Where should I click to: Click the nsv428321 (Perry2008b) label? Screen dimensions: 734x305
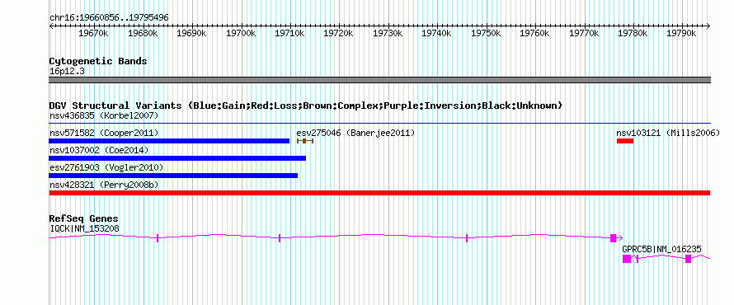[x=104, y=185]
